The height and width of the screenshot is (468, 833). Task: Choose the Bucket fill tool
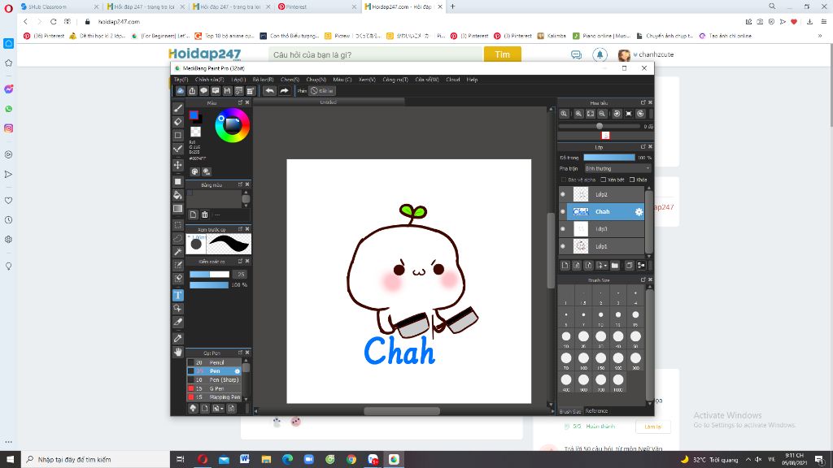pos(178,195)
